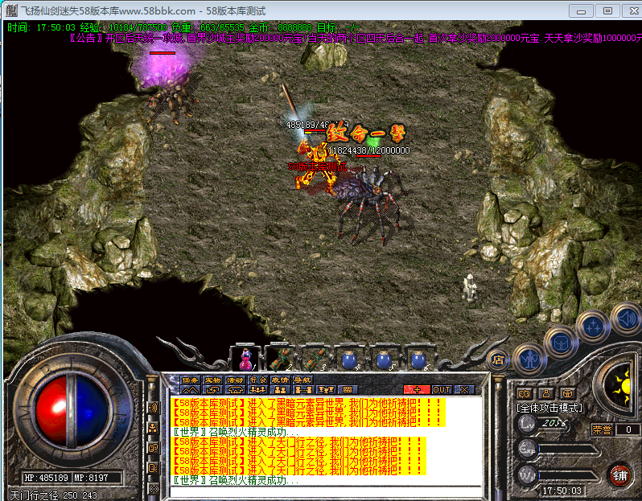Image resolution: width=642 pixels, height=501 pixels.
Task: Open the character status warrior icon
Action: pyautogui.click(x=529, y=360)
